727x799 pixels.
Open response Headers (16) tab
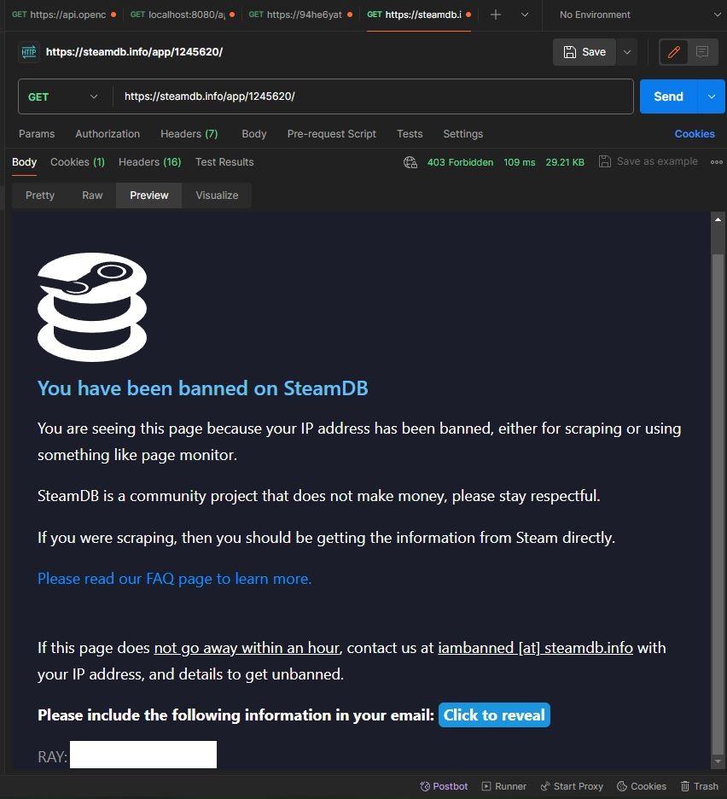coord(150,162)
